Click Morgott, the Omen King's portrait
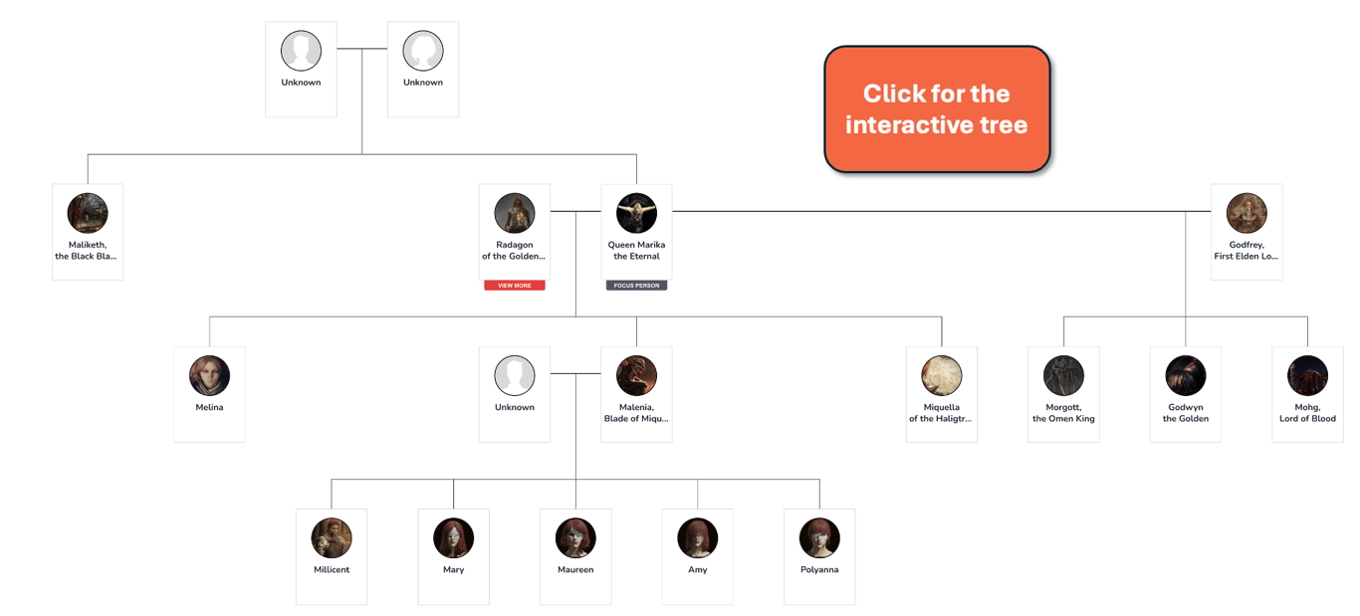This screenshot has height=616, width=1360. (1063, 375)
